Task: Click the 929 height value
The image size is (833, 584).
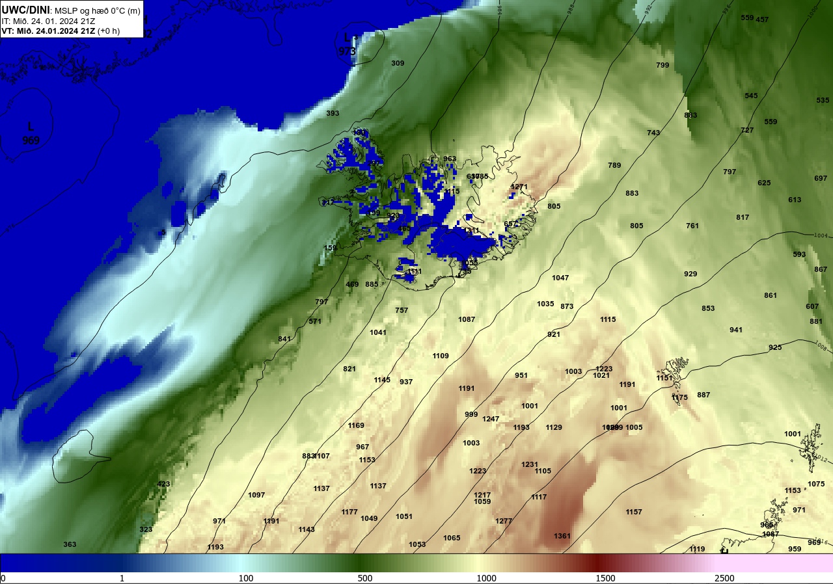Action: coord(690,274)
